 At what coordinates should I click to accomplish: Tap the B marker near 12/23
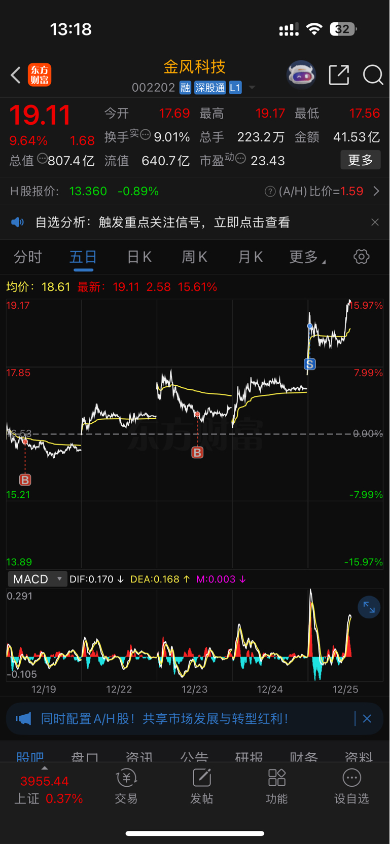coord(197,452)
